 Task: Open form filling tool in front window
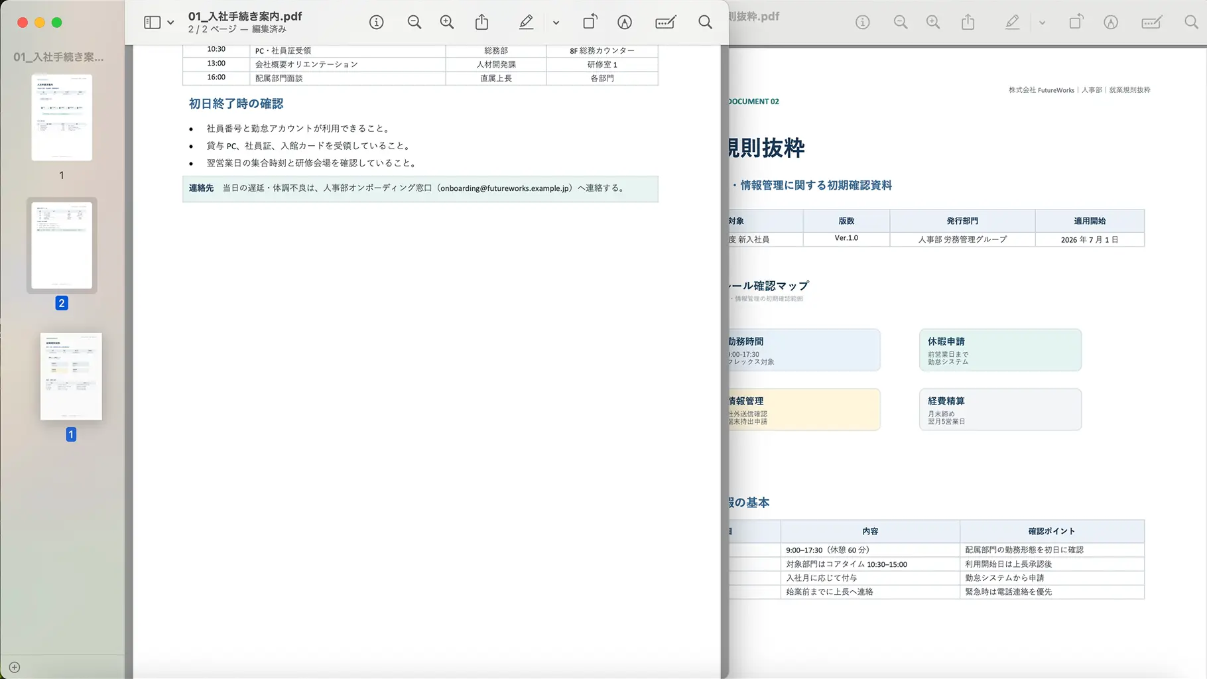click(665, 23)
